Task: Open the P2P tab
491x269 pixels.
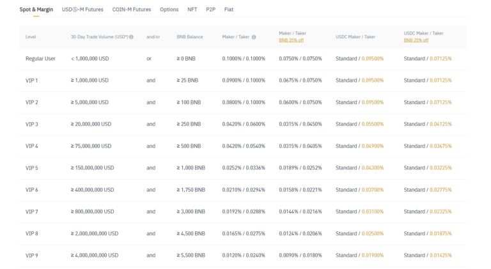Action: point(211,10)
